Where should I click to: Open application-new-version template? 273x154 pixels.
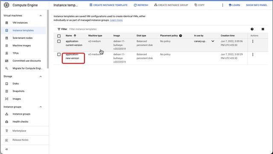(x=72, y=56)
